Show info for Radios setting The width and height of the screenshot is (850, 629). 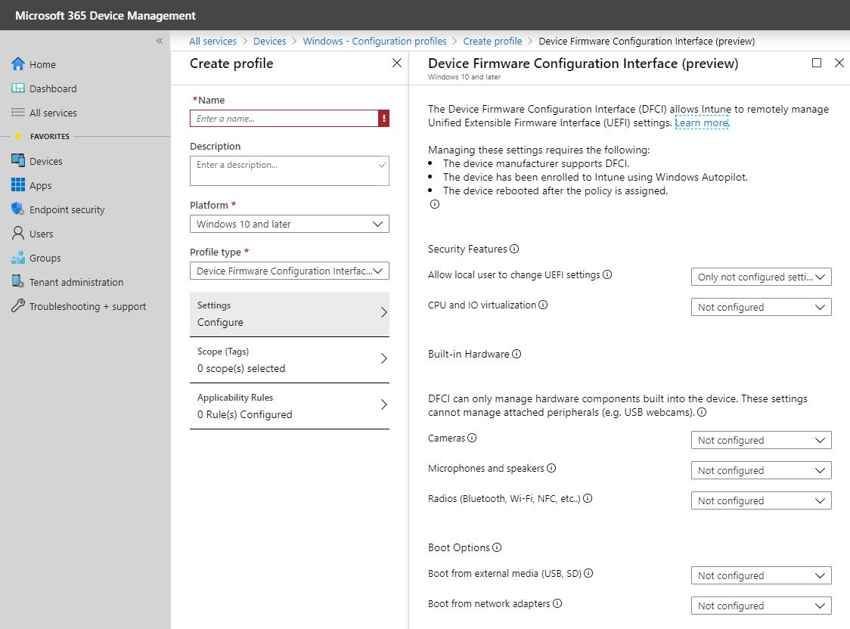tap(587, 498)
